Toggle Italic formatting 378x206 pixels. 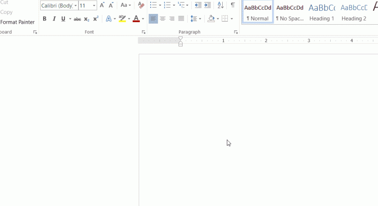(54, 19)
